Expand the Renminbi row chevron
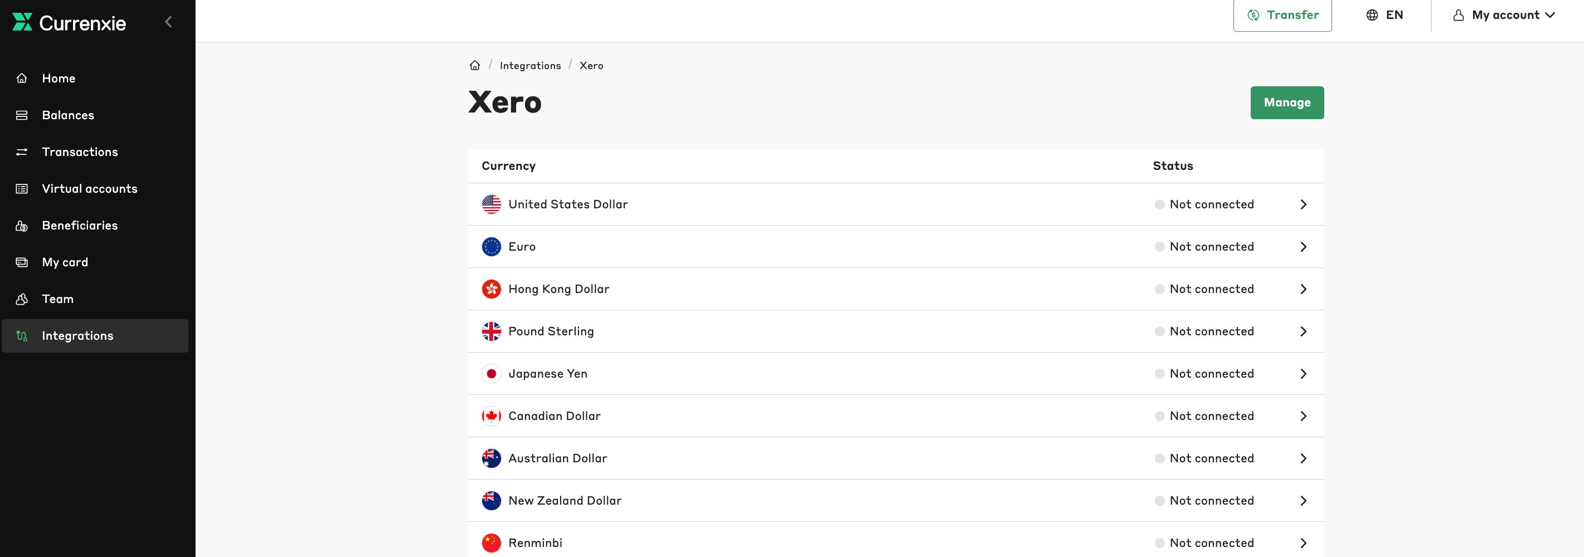The height and width of the screenshot is (557, 1584). click(x=1303, y=543)
